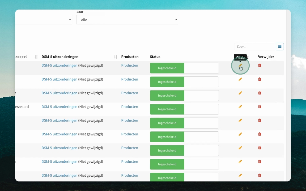Remove the sixth row with the trash icon

click(x=260, y=134)
